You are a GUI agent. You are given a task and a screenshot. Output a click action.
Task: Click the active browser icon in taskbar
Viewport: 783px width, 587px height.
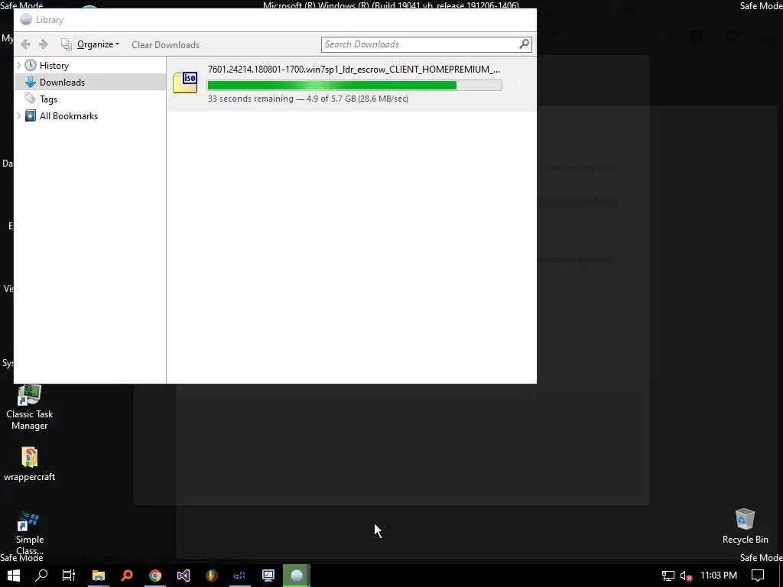(x=297, y=576)
